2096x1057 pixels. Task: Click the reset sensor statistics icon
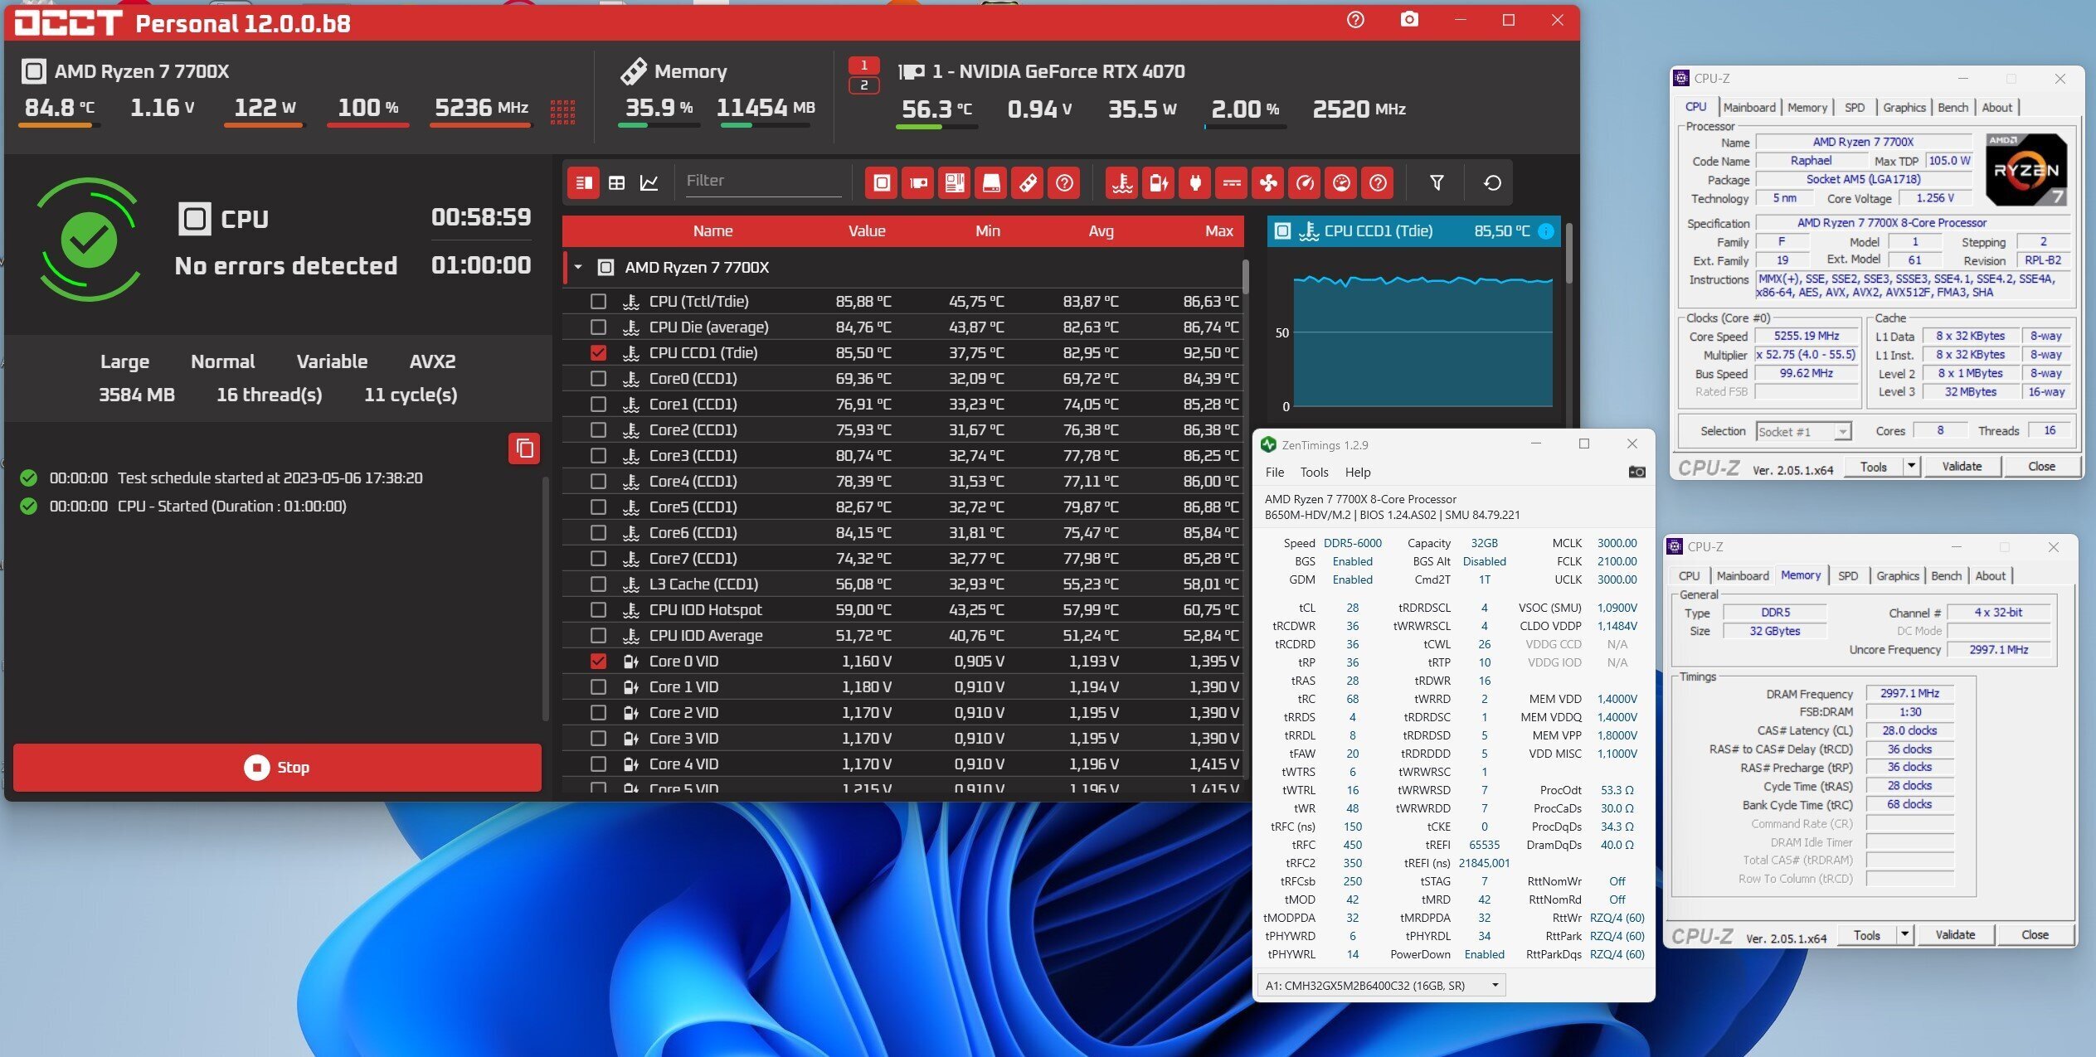1491,182
